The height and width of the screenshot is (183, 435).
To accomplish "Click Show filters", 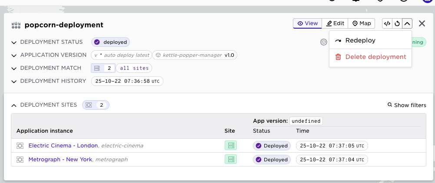I will point(407,105).
